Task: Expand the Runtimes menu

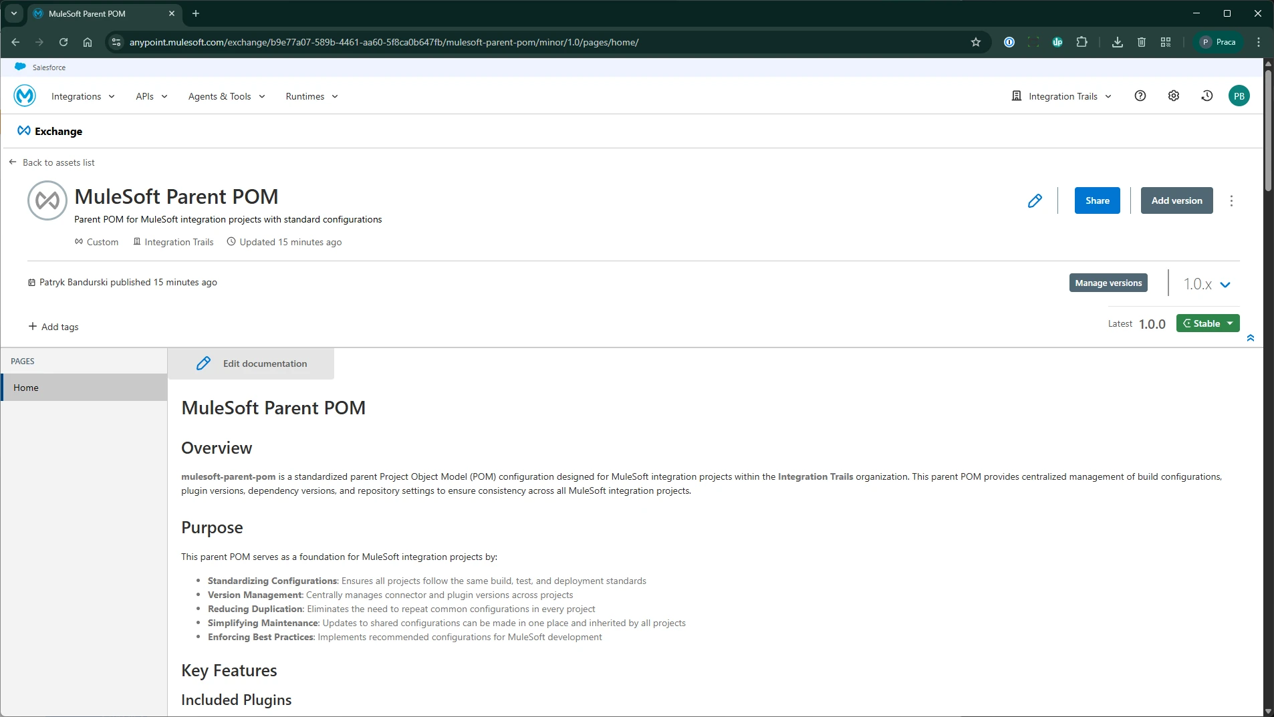Action: pyautogui.click(x=311, y=96)
